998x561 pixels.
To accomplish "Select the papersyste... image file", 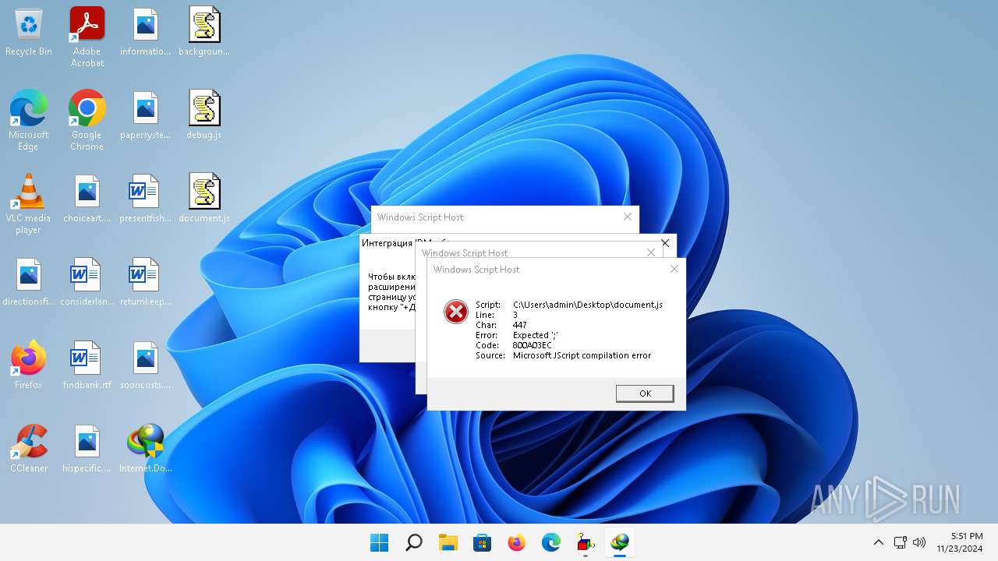I will [145, 115].
